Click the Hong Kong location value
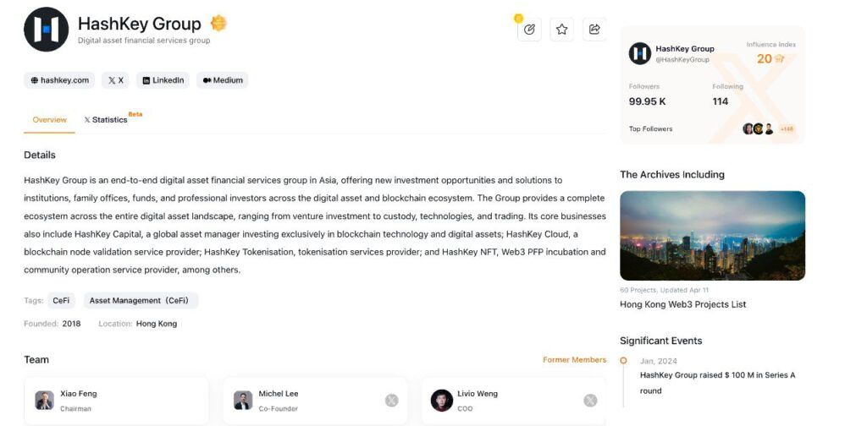The height and width of the screenshot is (426, 867). tap(157, 324)
